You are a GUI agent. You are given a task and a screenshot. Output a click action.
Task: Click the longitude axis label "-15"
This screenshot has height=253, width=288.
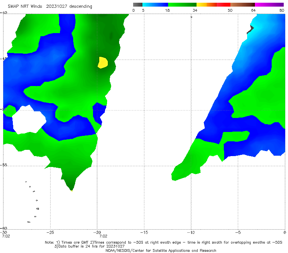pos(144,232)
